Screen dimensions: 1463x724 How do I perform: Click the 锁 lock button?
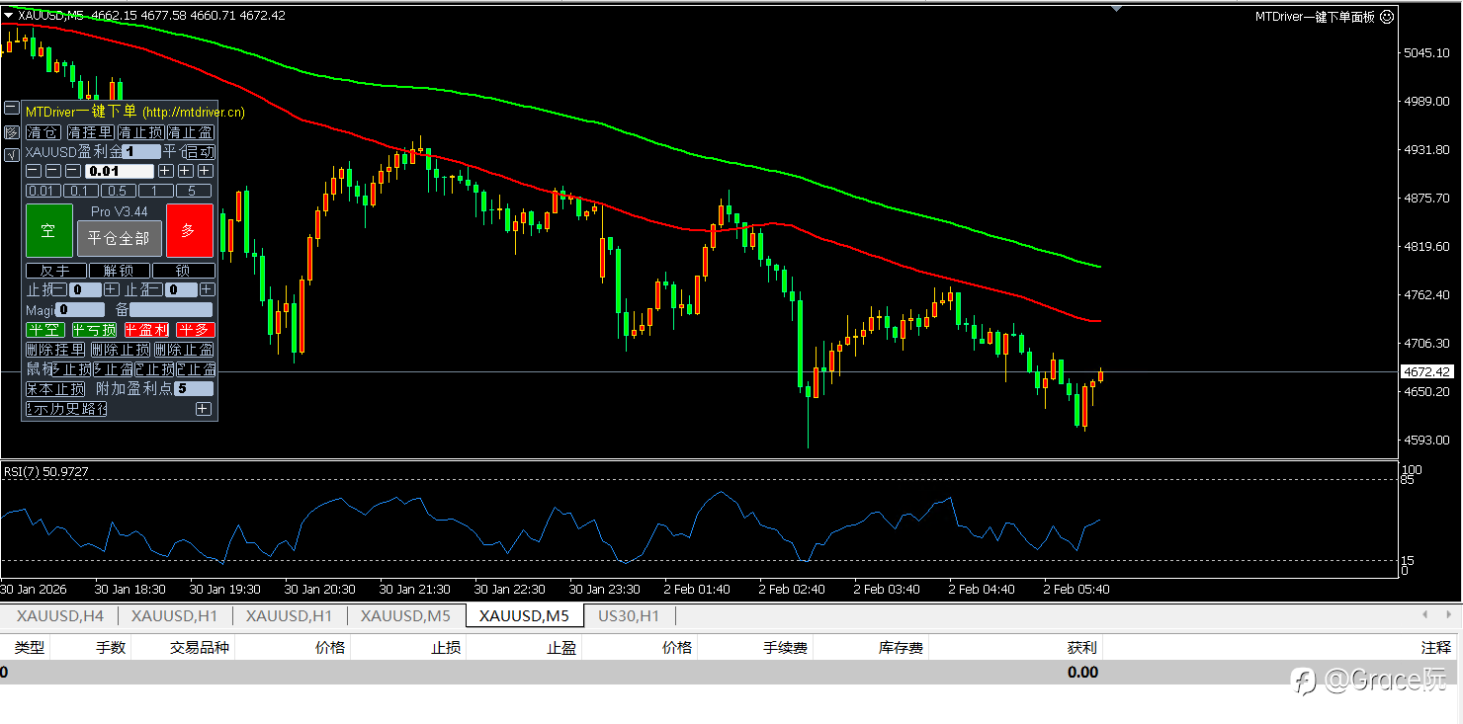coord(184,271)
